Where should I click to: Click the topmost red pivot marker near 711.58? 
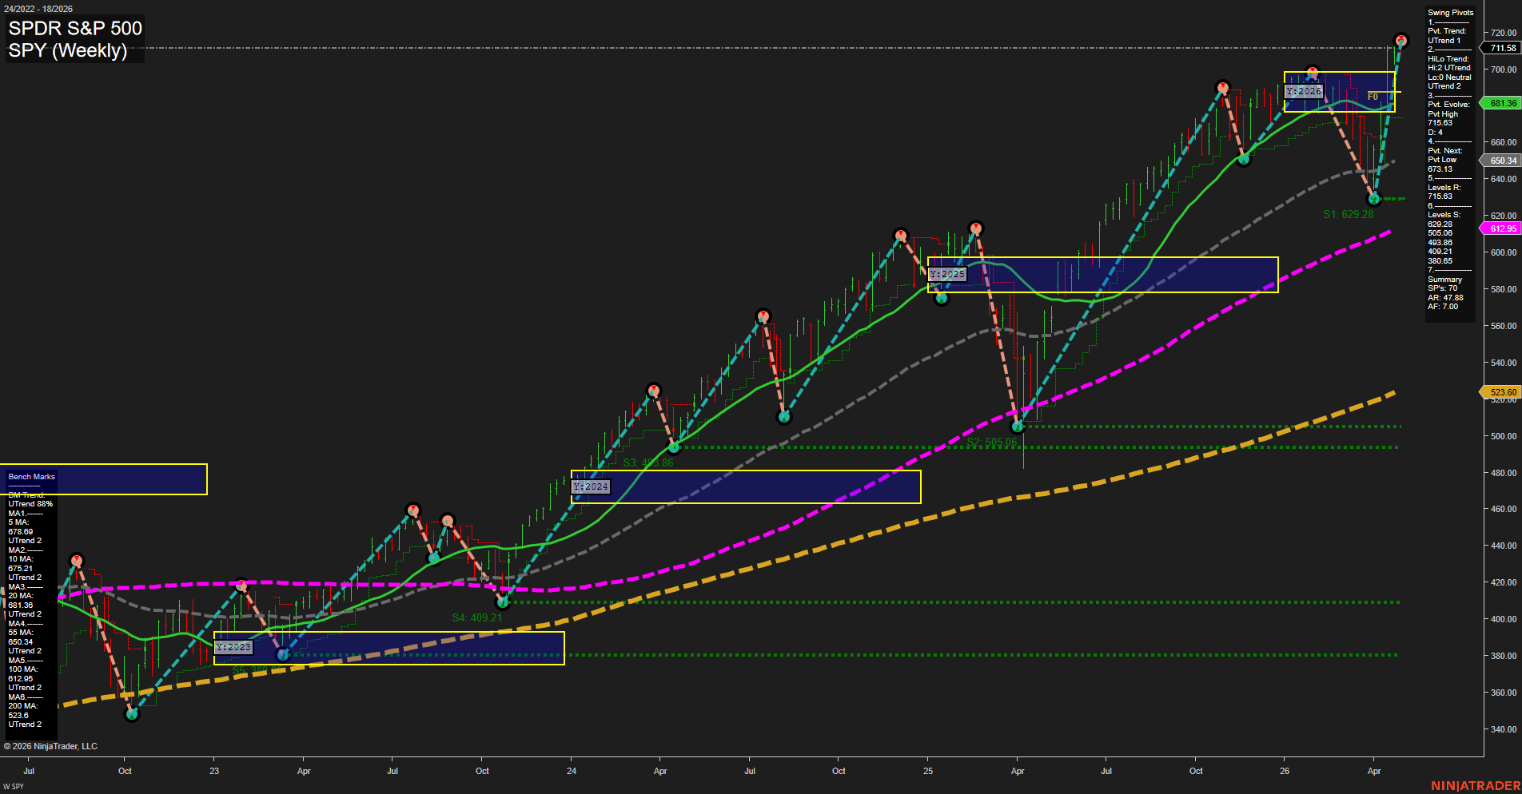1401,38
